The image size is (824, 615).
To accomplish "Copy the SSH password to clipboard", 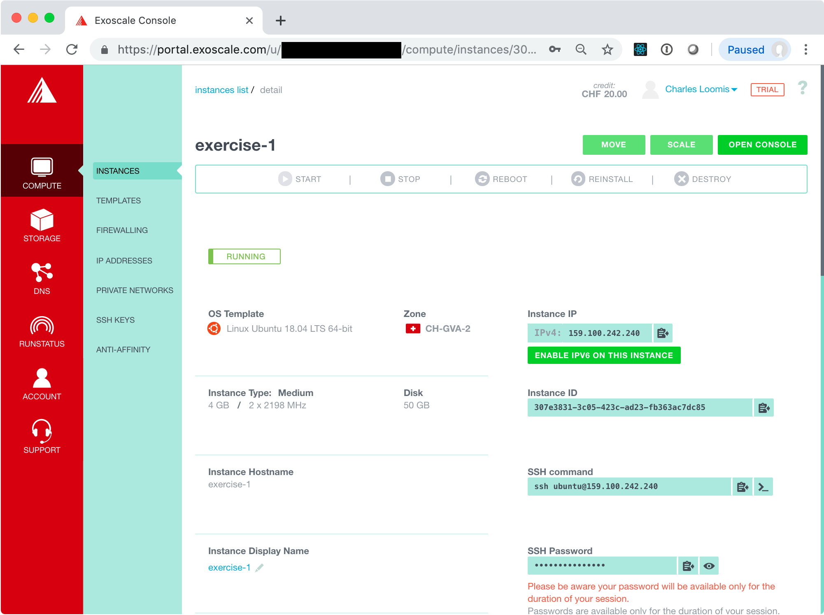I will coord(688,566).
